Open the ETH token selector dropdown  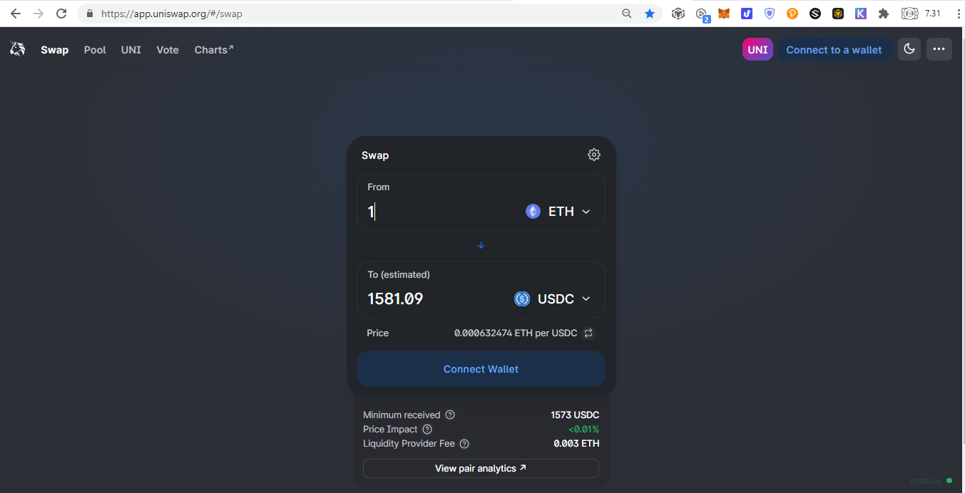[x=558, y=211]
